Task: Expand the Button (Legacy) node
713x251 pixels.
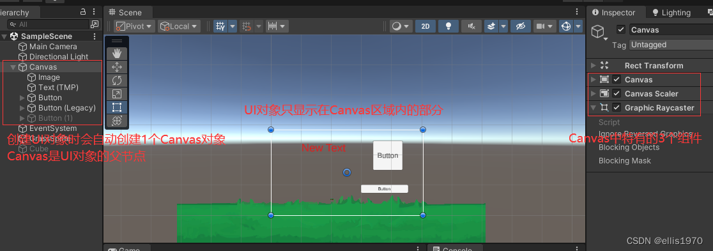Action: [x=22, y=108]
